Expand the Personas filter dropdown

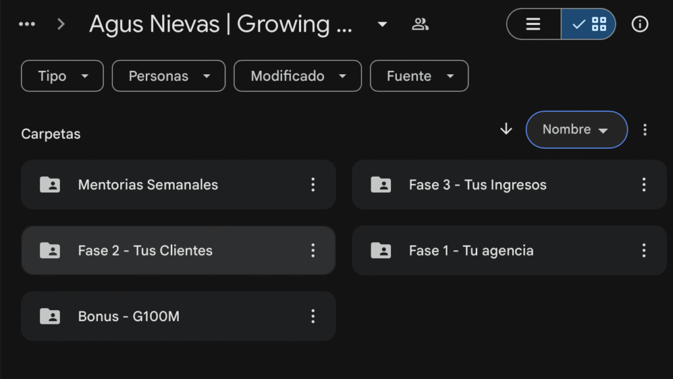(169, 76)
